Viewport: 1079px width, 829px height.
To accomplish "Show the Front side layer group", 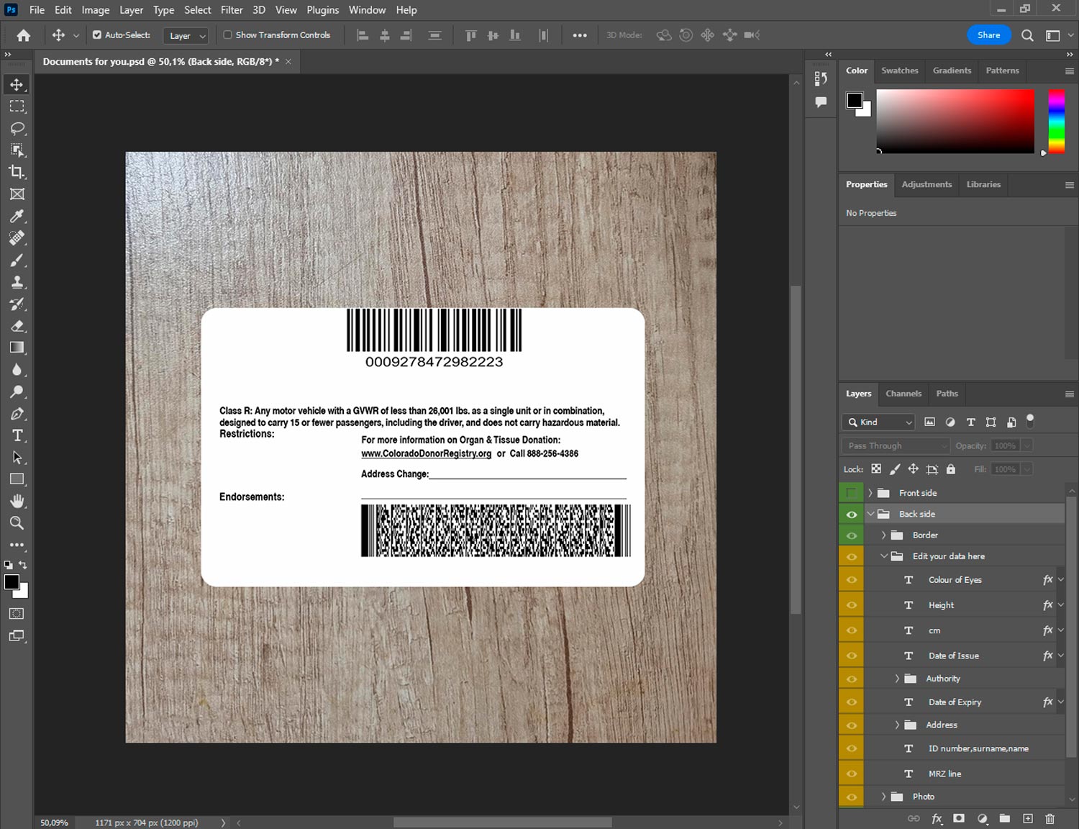I will [851, 493].
